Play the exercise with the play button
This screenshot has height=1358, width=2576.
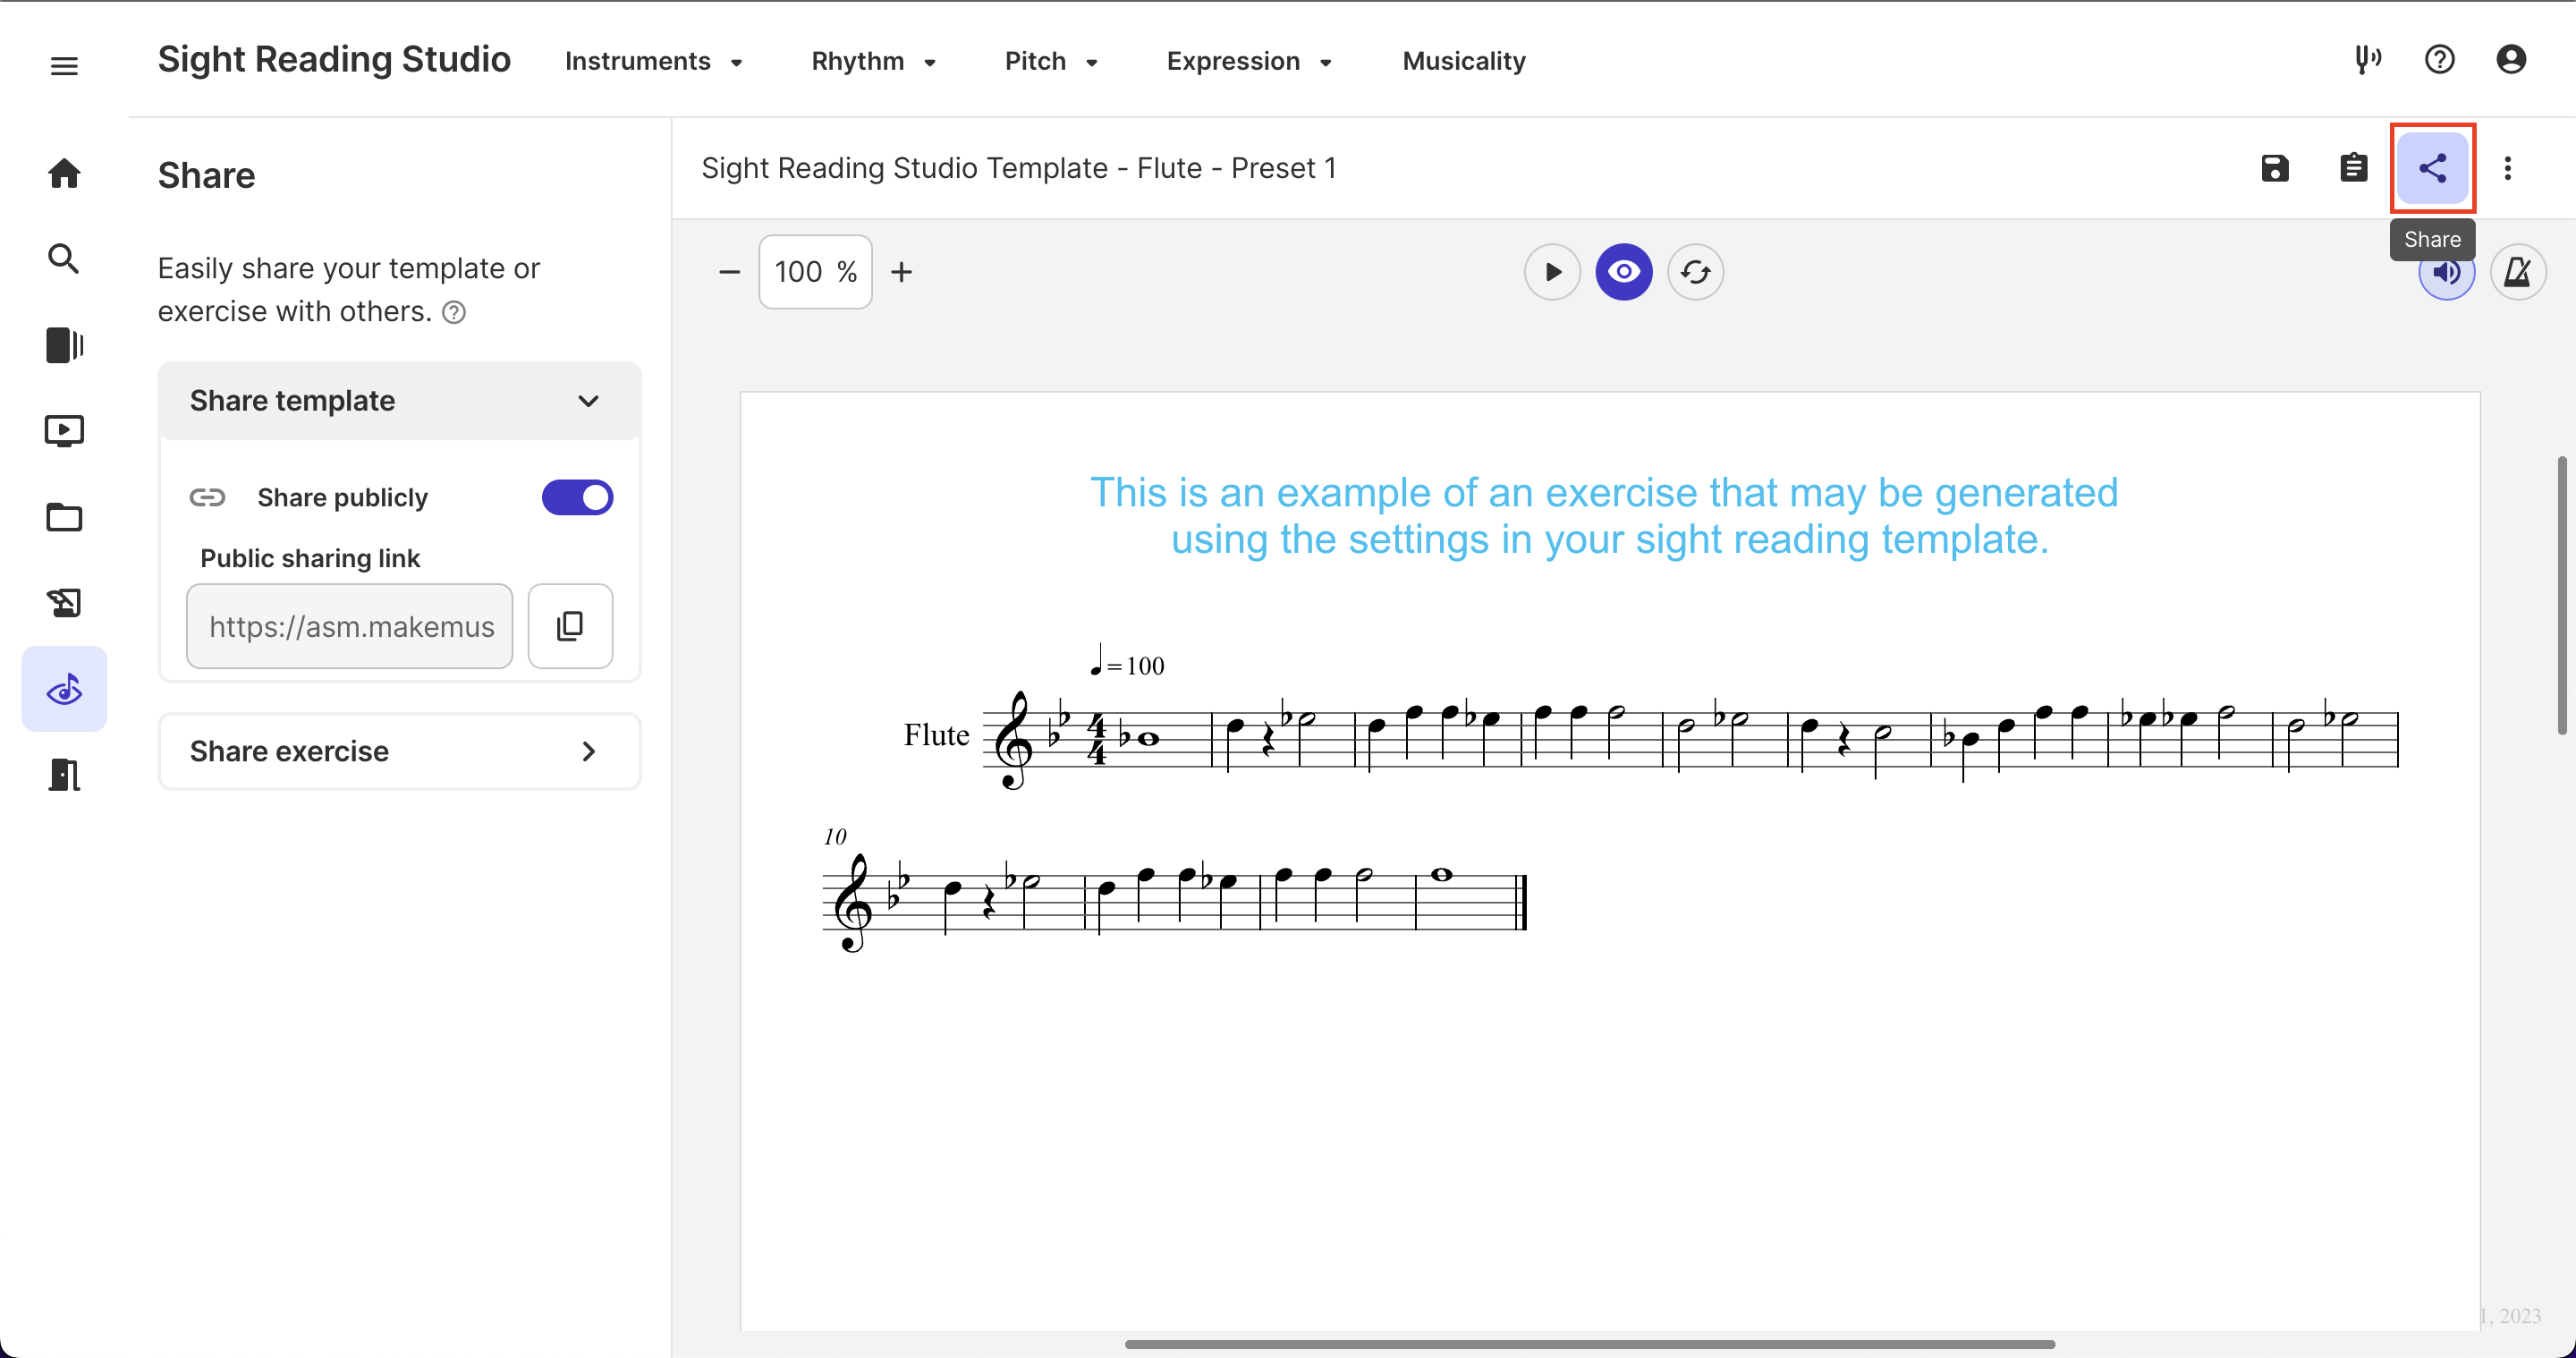pyautogui.click(x=1552, y=272)
